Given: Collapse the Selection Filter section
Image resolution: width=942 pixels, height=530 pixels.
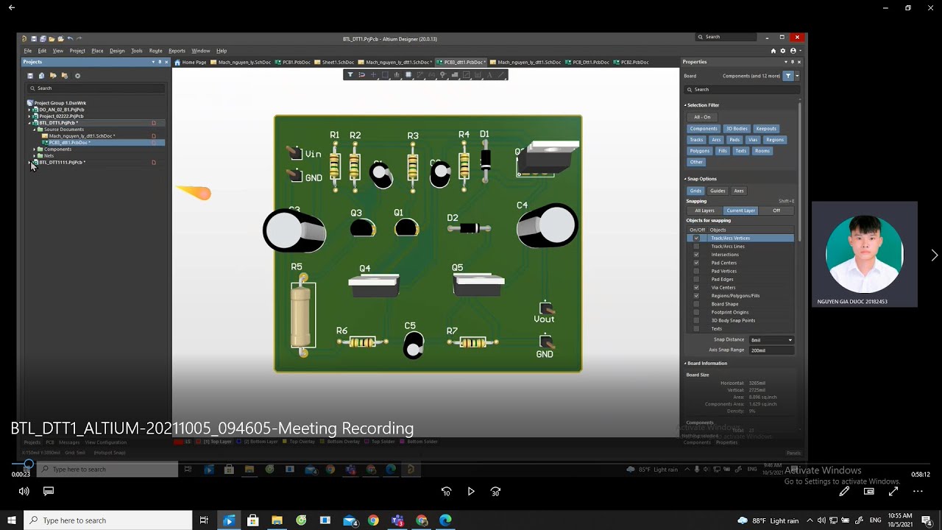Looking at the screenshot, I should click(x=685, y=105).
